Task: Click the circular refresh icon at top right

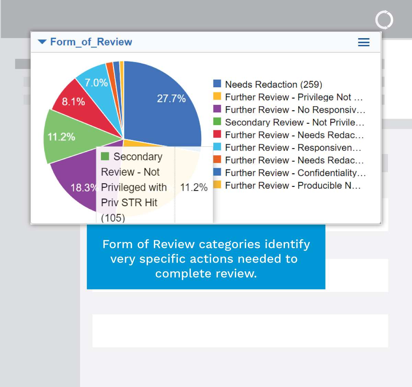Action: 384,20
